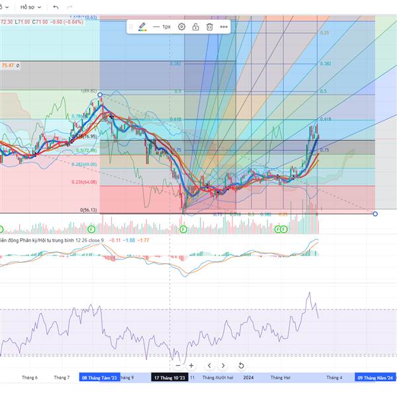Click the Fibonacci level label 0(56.13)
Screen dimensions: 397x397
coord(89,210)
